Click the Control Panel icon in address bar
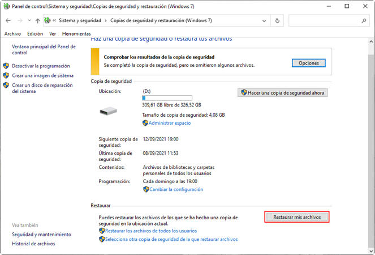375x255 pixels. tap(48, 20)
